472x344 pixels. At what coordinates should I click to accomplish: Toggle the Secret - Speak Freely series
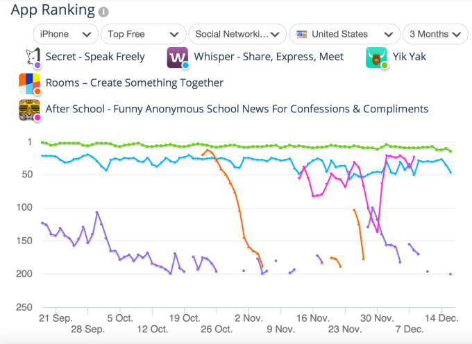click(x=95, y=57)
